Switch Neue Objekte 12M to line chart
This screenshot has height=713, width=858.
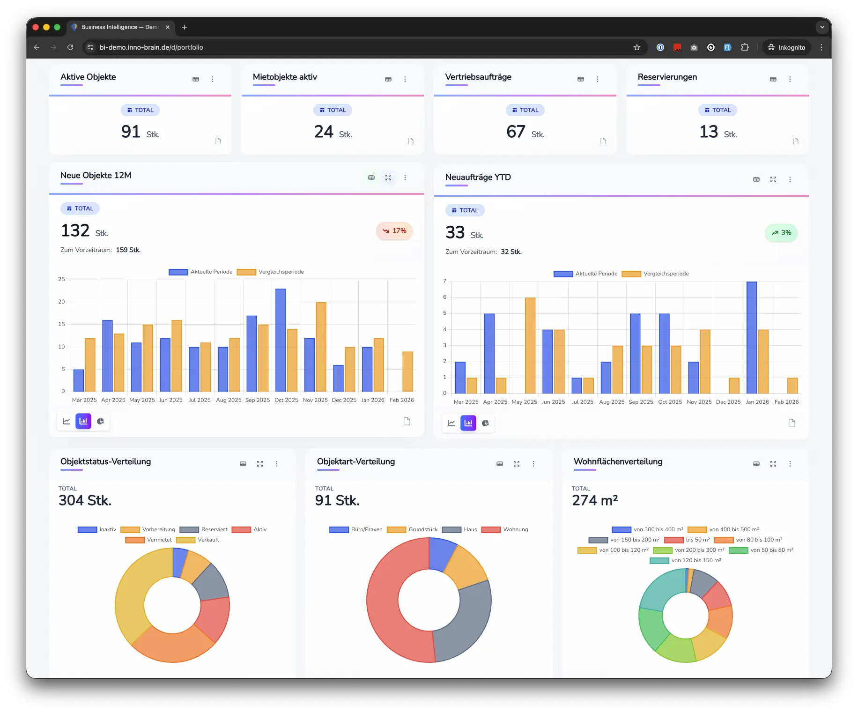(x=67, y=421)
